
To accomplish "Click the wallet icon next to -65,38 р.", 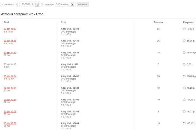I will coord(184,100).
